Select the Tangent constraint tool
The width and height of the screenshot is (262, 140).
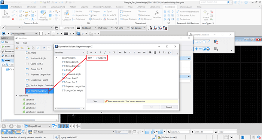[94, 12]
